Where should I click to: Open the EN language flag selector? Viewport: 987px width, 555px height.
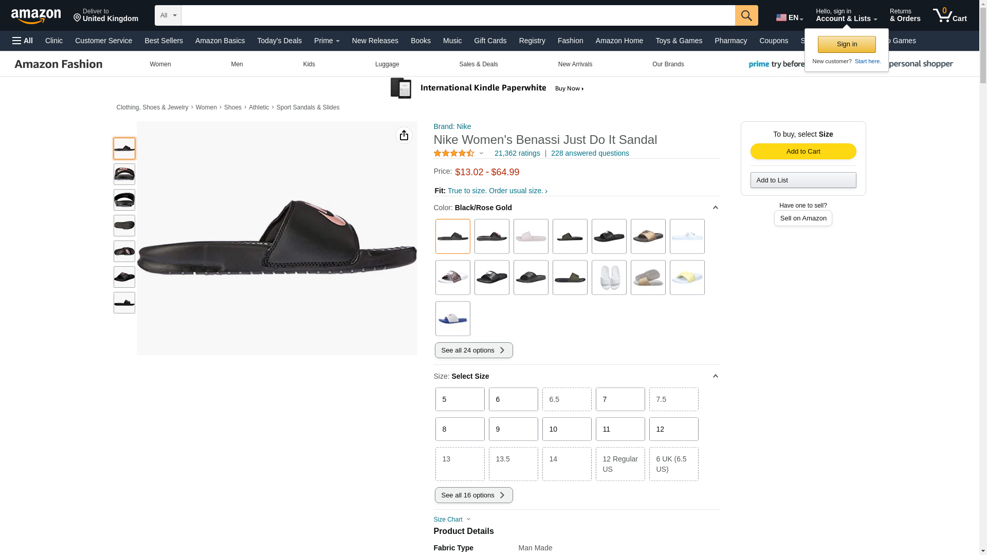pos(789,17)
